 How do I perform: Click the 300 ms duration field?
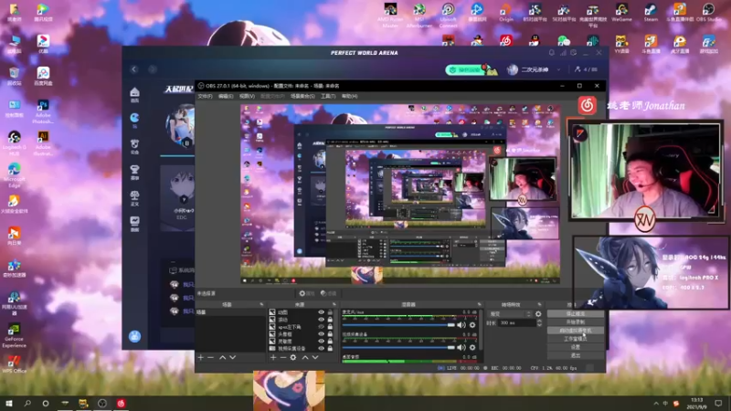pos(516,322)
